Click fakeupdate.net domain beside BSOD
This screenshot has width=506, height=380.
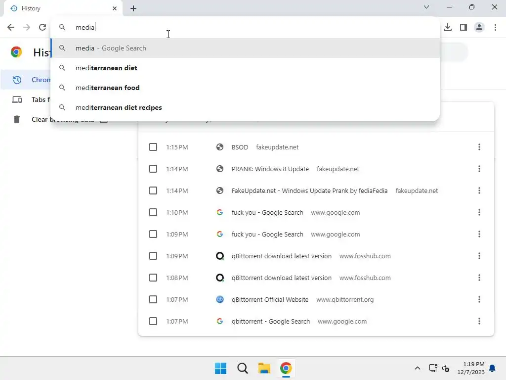point(277,147)
